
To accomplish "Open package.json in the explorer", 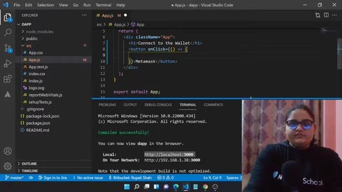I will [x=38, y=123].
